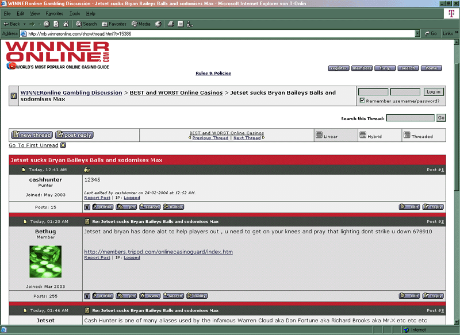The image size is (460, 335).
Task: Open the File menu
Action: click(x=7, y=13)
